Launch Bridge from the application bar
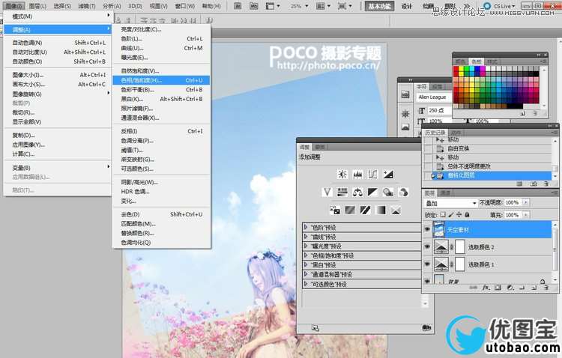Screen dimensions: 562x358 pos(238,6)
